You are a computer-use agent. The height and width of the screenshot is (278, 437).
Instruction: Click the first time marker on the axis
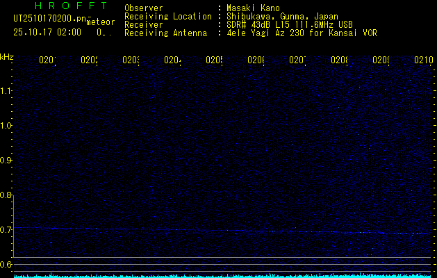[47, 60]
